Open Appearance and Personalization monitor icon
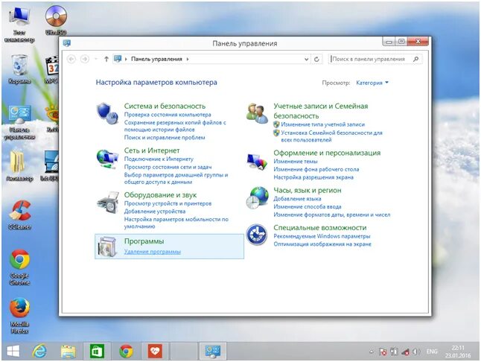The height and width of the screenshot is (362, 481). pos(257,161)
